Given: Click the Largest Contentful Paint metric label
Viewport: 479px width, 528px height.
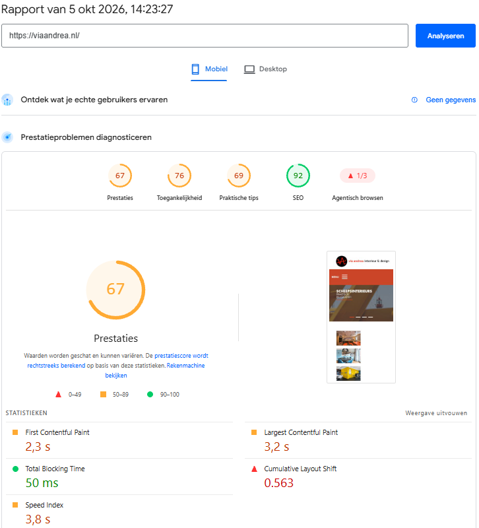Looking at the screenshot, I should pos(301,432).
